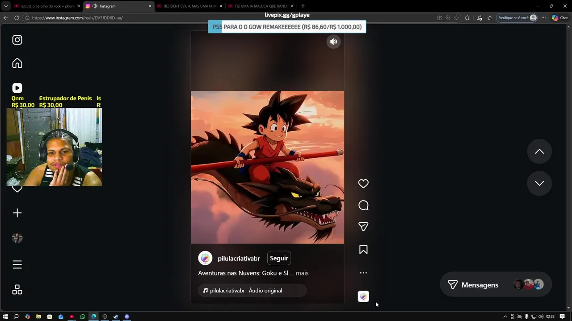572x321 pixels.
Task: Create a new post with plus icon
Action: click(x=17, y=213)
